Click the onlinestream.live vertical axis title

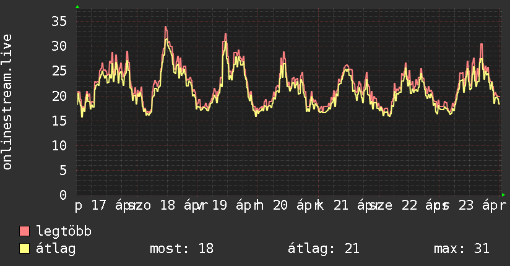pyautogui.click(x=7, y=102)
